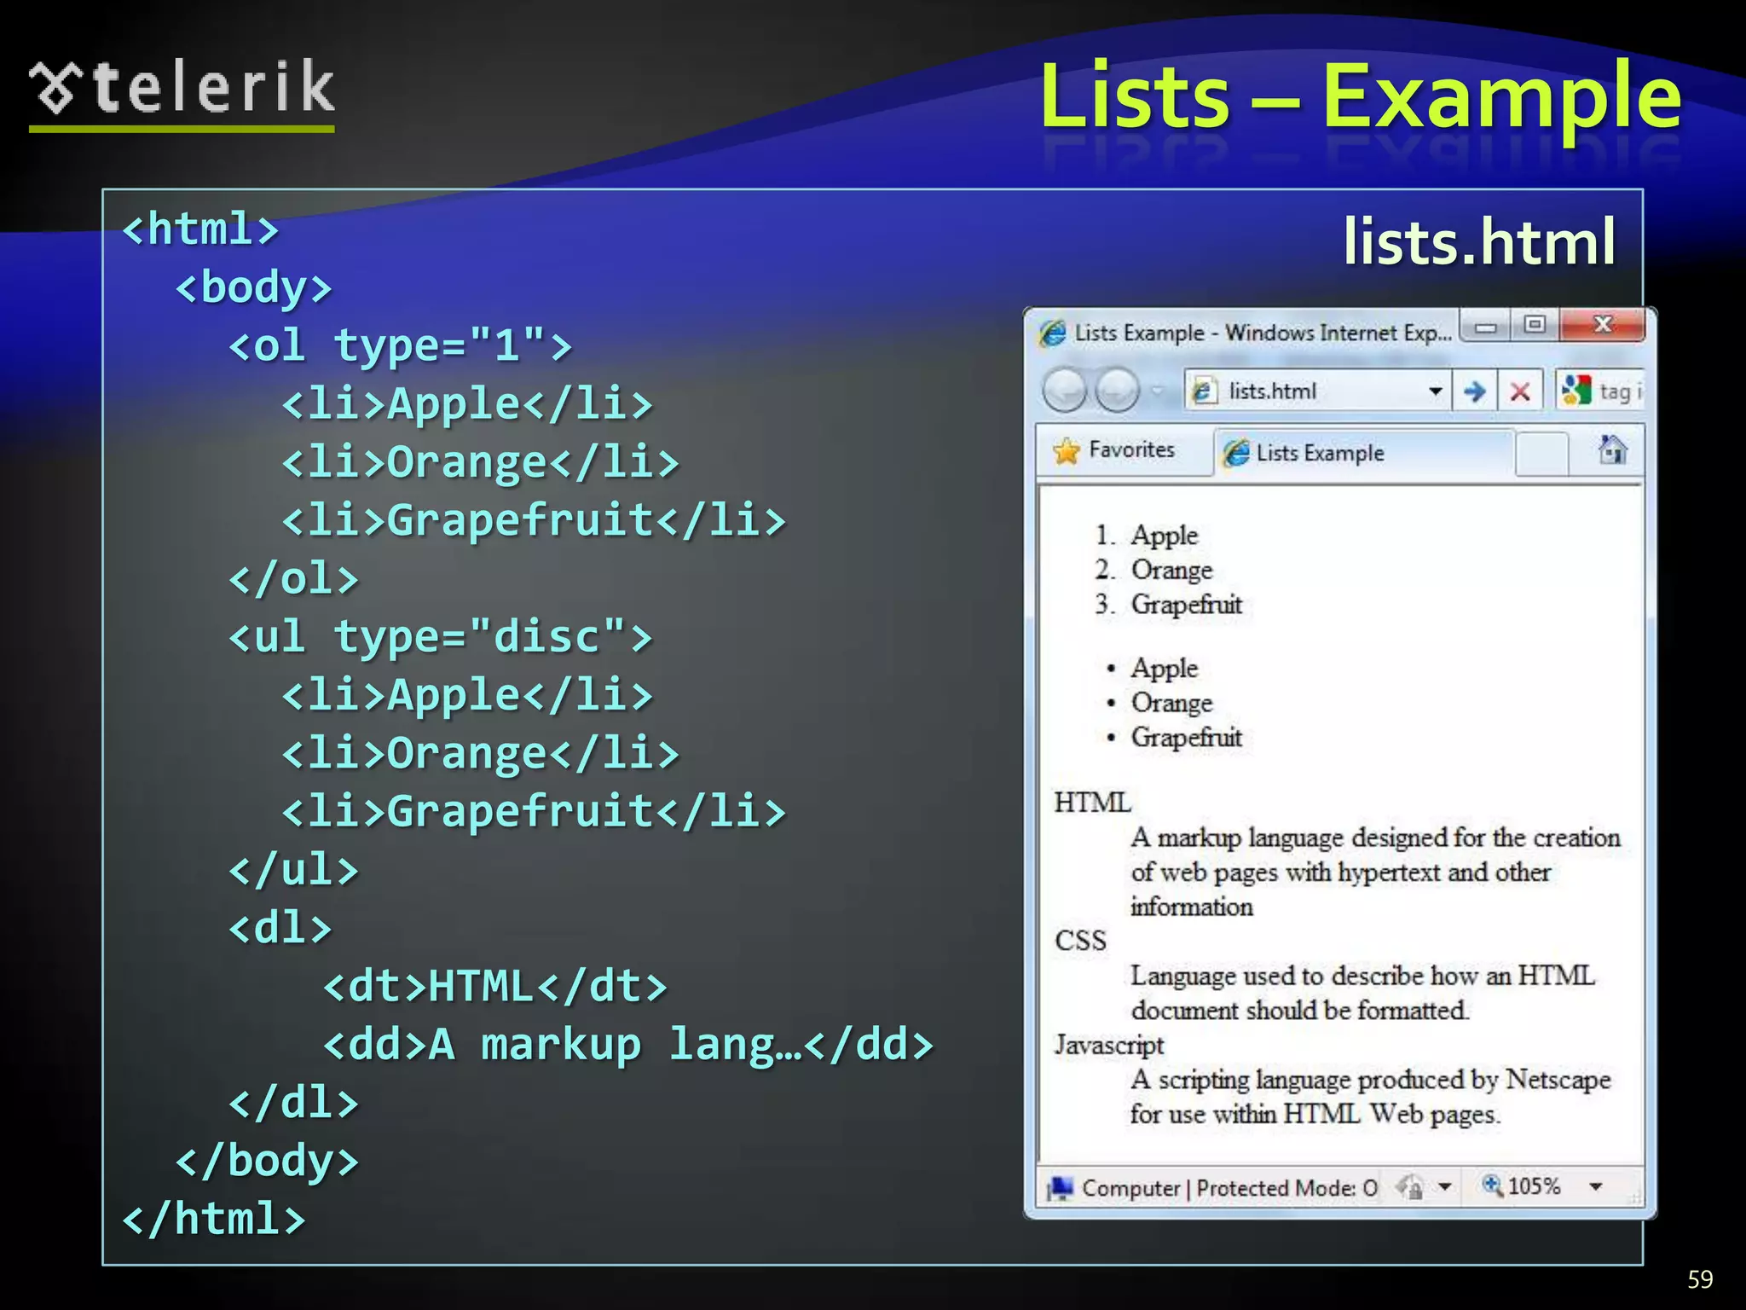Open the 105% zoom level dropdown arrow
This screenshot has height=1310, width=1746.
pyautogui.click(x=1596, y=1186)
